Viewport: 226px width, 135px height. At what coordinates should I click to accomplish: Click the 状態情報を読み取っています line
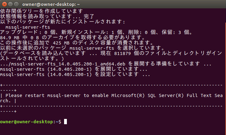[46, 17]
